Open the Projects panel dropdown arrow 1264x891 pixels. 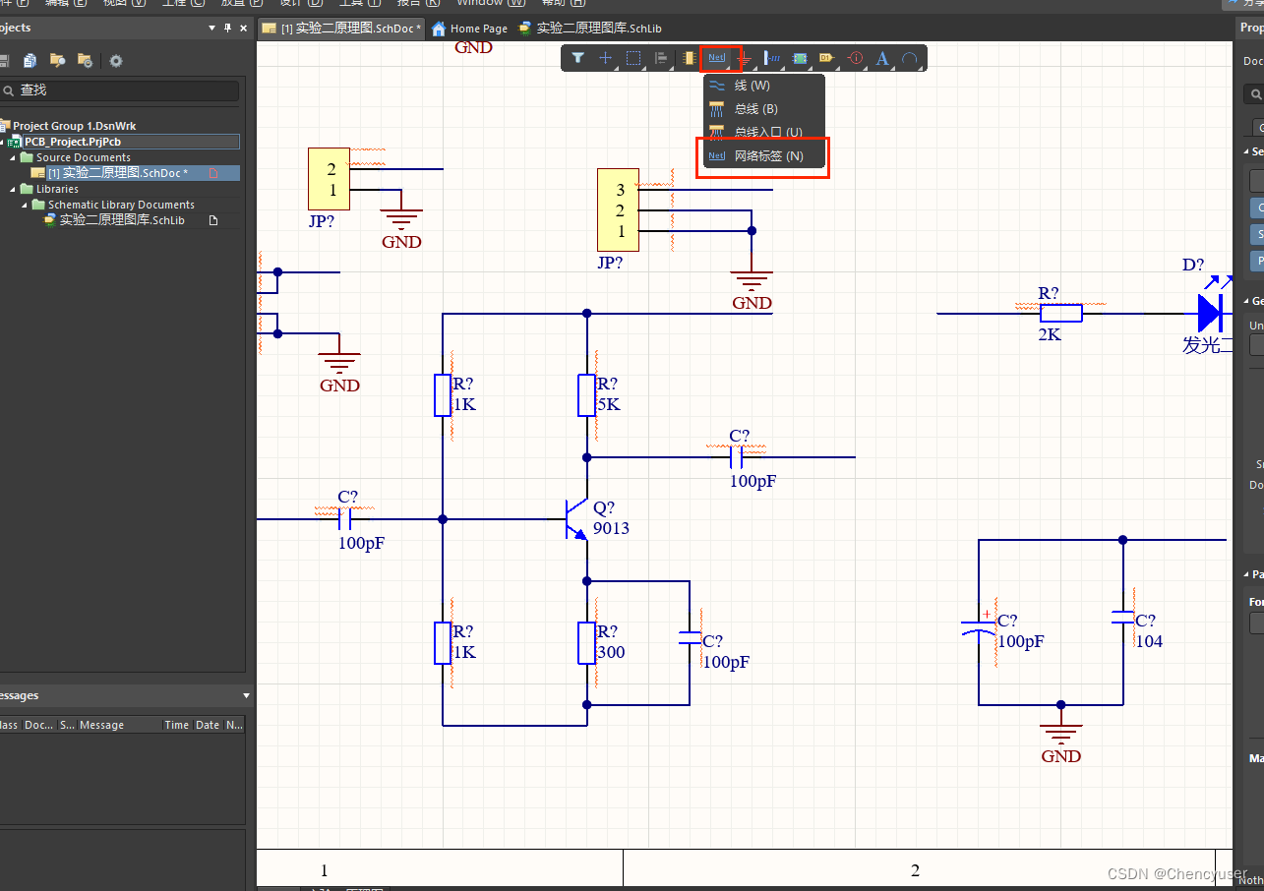click(x=212, y=28)
